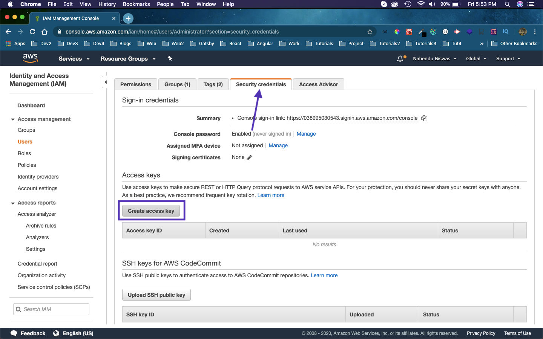Open a new Chrome tab
Image resolution: width=543 pixels, height=339 pixels.
(x=128, y=18)
